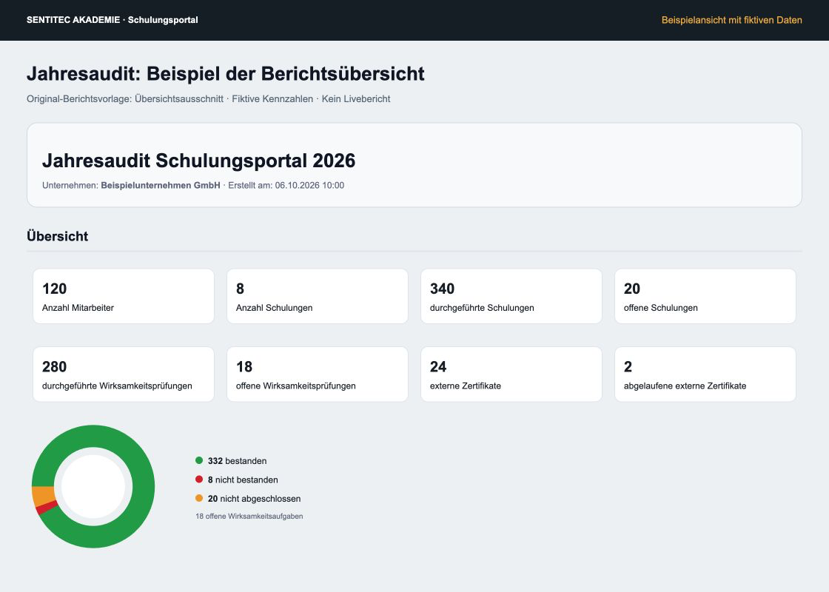
Task: Click the red segment of the donut chart
Action: click(47, 508)
